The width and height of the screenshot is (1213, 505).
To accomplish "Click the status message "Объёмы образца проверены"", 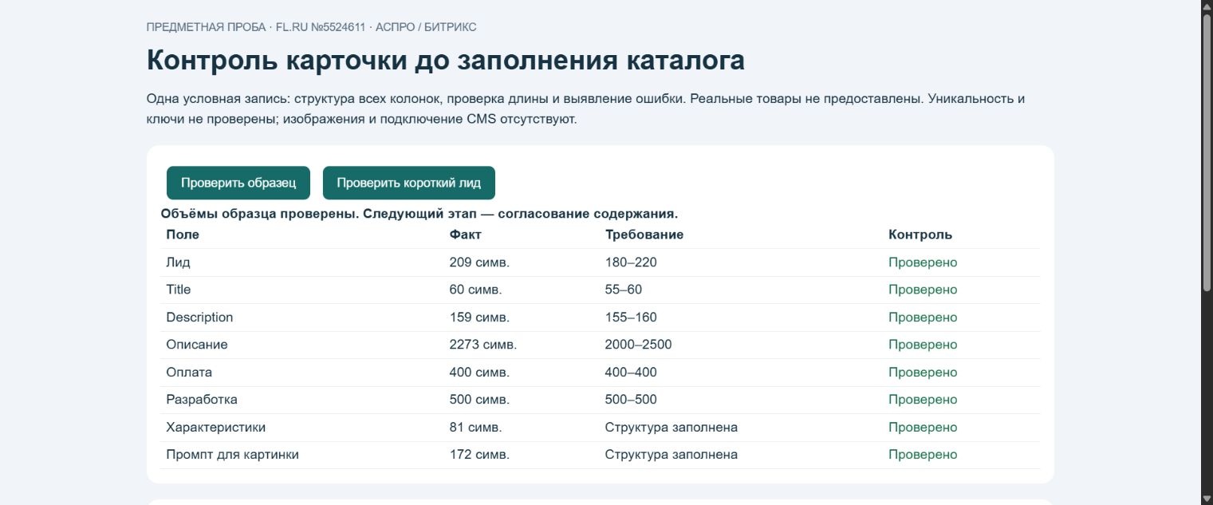I will 261,214.
